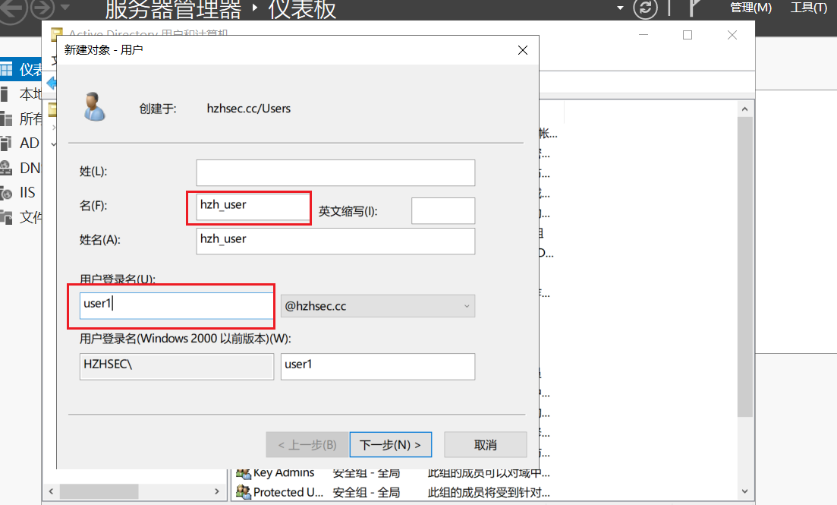Click the 英文缩写(I) initials field
The width and height of the screenshot is (837, 505).
[x=442, y=210]
